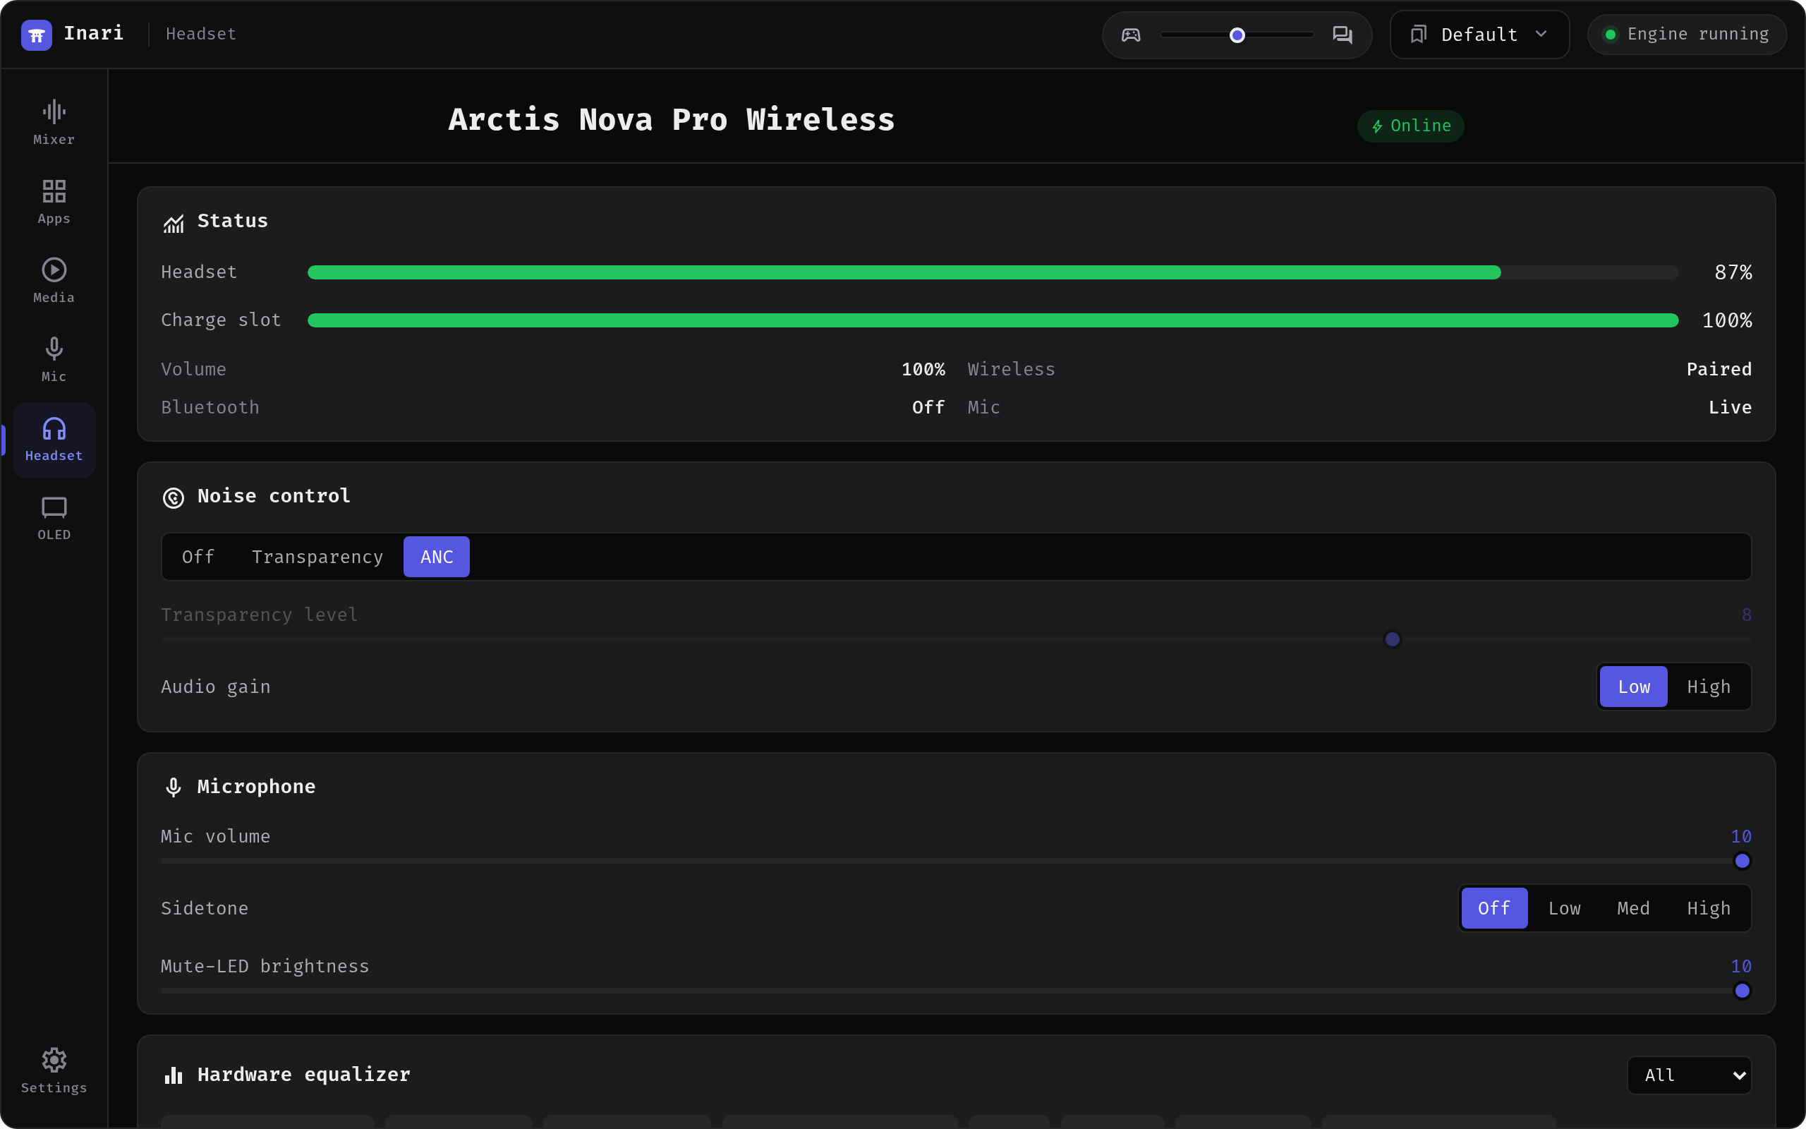
Task: Click the Inari app logo icon
Action: point(36,35)
